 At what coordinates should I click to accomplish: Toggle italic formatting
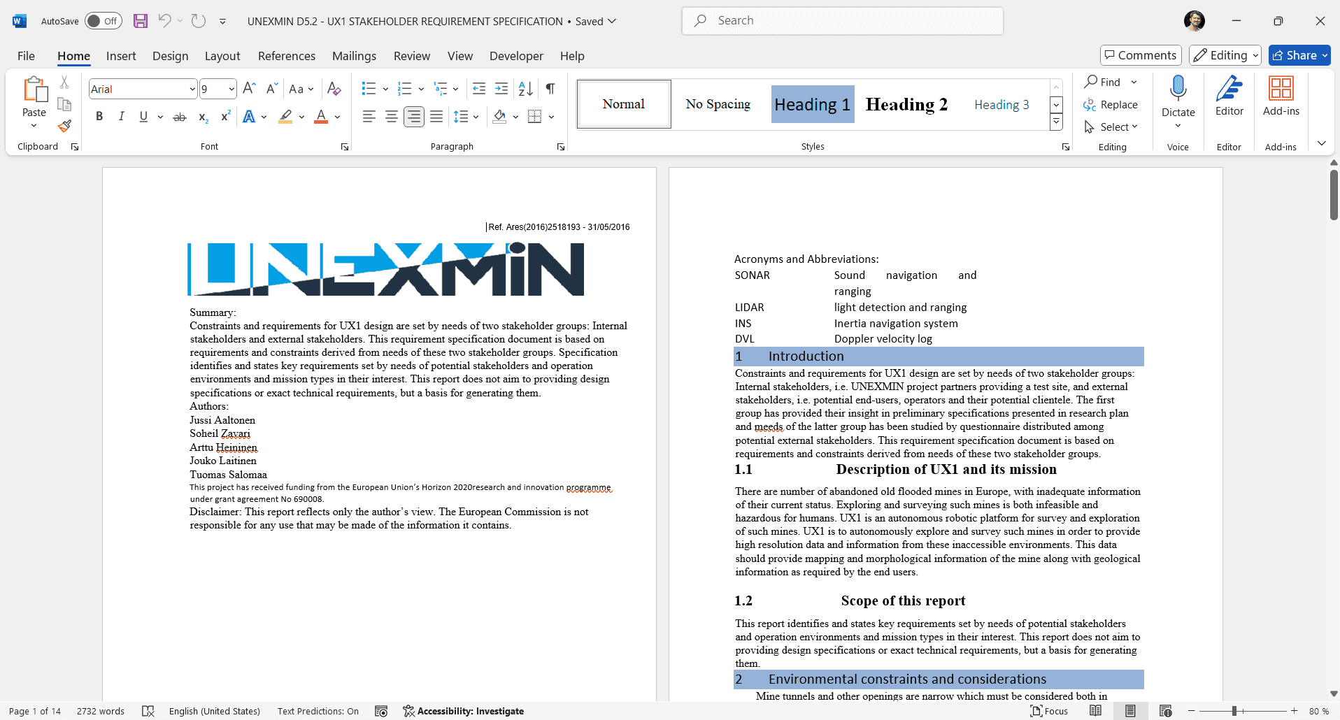121,117
